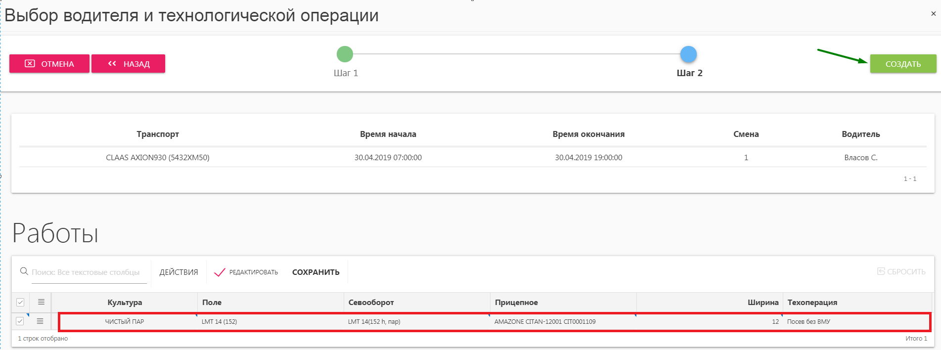Click the search magnifier icon

(24, 271)
